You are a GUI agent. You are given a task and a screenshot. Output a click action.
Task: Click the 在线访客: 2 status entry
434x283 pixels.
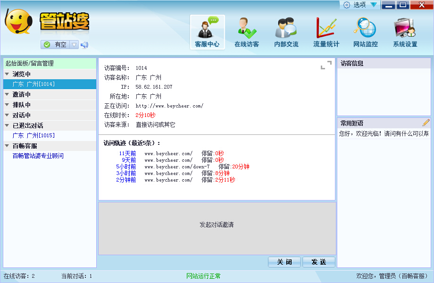19,276
